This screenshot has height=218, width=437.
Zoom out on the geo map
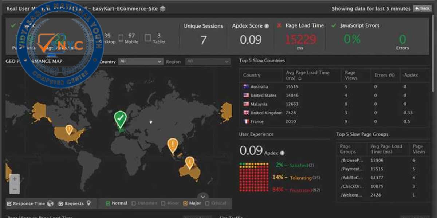pyautogui.click(x=15, y=189)
